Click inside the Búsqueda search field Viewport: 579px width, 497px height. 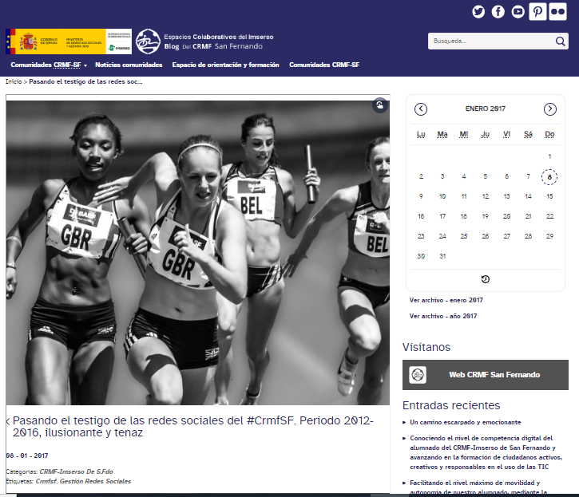487,41
